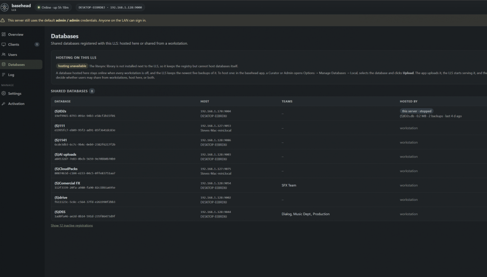Click the hosting unavailable badge

click(72, 66)
